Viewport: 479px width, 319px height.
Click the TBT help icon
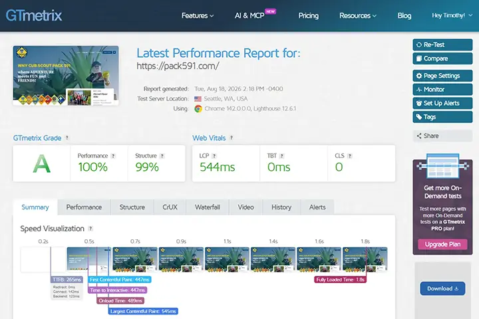tap(281, 156)
